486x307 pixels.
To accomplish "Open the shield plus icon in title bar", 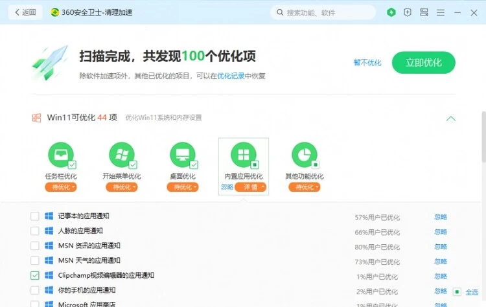I will (408, 12).
